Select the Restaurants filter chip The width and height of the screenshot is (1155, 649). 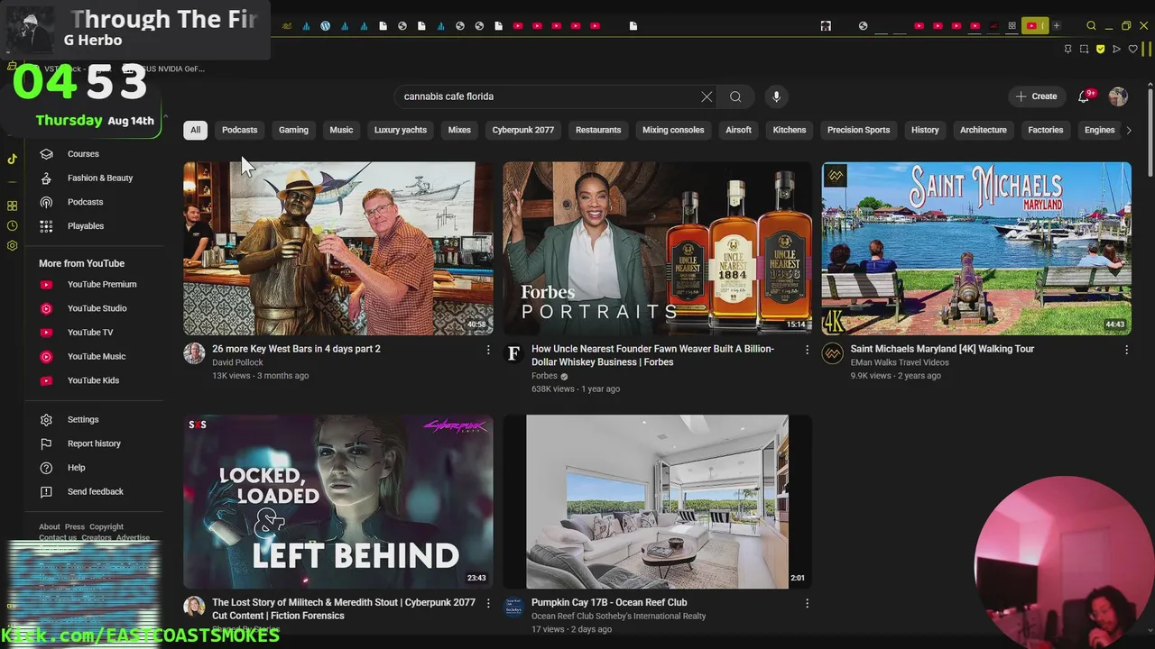(598, 130)
